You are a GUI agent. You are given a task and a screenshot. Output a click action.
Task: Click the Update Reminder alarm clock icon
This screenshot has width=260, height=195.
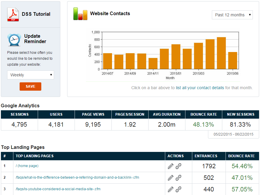point(14,40)
